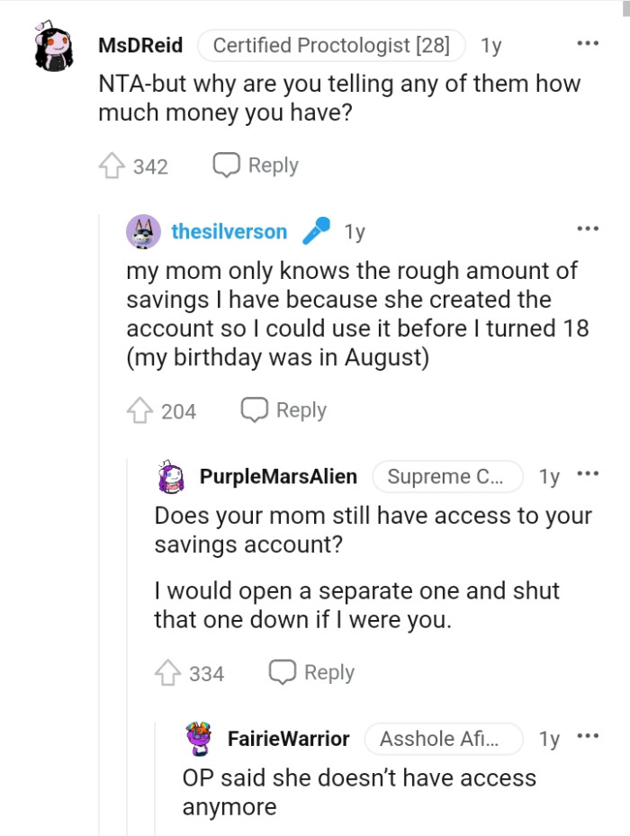Open the overflow menu on thesilverson's comment

pos(588,229)
